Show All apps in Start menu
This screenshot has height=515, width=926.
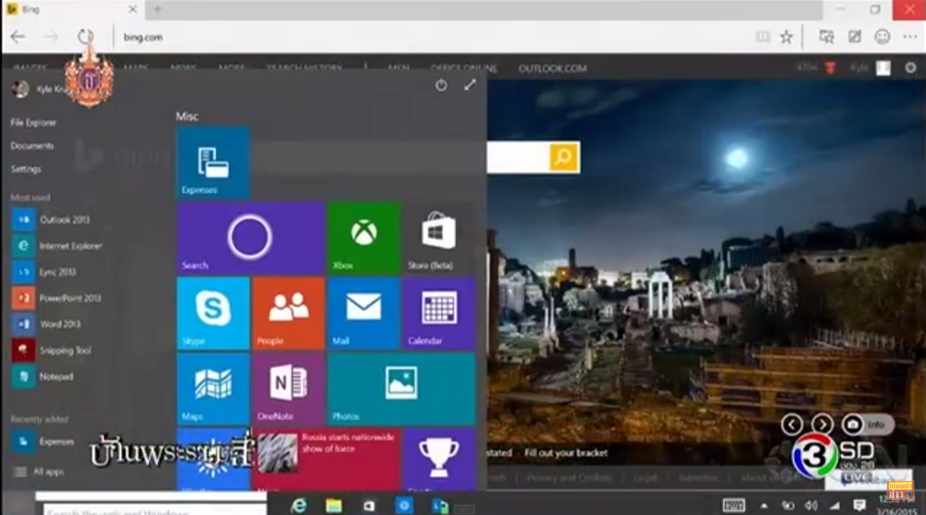pyautogui.click(x=39, y=472)
